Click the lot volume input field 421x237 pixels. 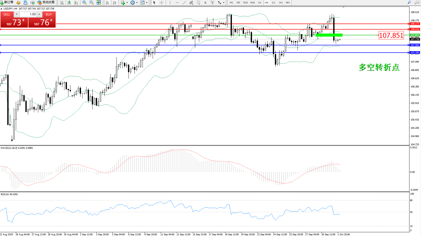28,14
